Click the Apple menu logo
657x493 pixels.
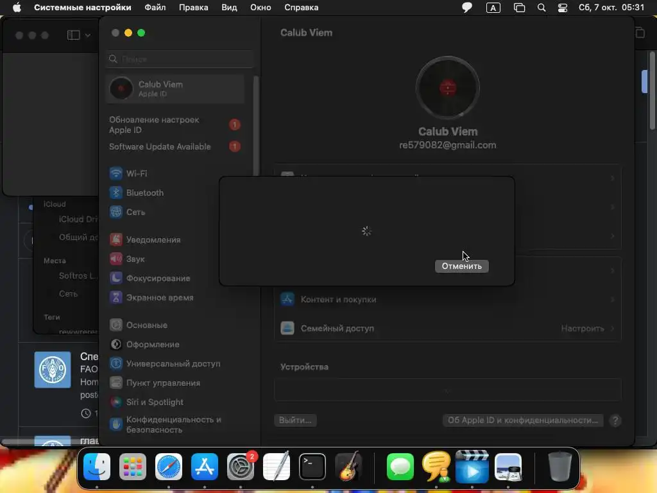tap(17, 8)
